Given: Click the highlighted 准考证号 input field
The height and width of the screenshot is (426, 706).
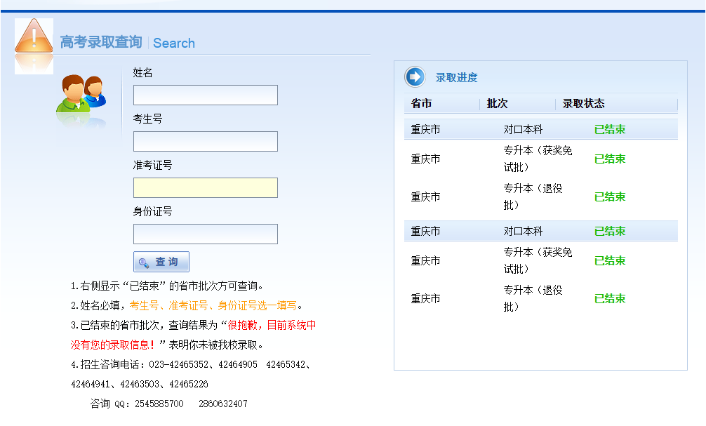Looking at the screenshot, I should coord(204,187).
